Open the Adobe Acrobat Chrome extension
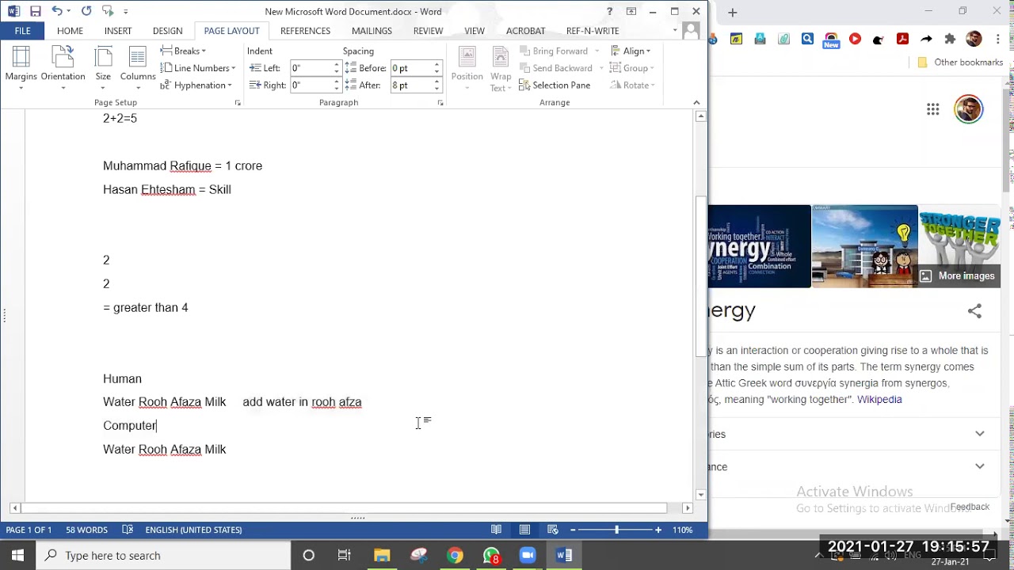 click(902, 39)
